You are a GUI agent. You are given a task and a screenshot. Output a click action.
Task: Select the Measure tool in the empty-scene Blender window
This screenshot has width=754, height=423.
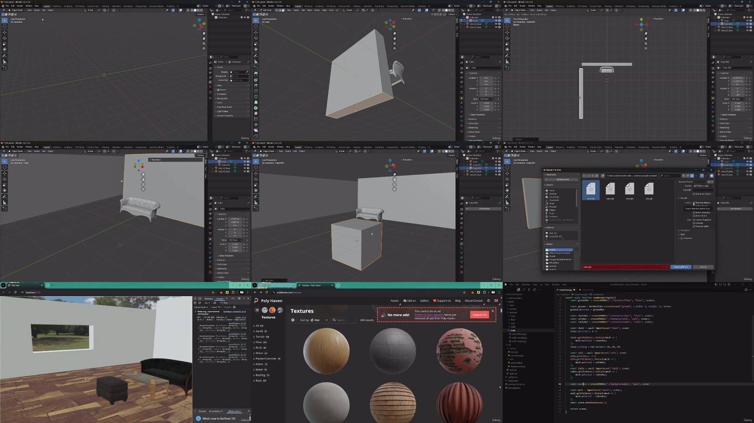[5, 61]
